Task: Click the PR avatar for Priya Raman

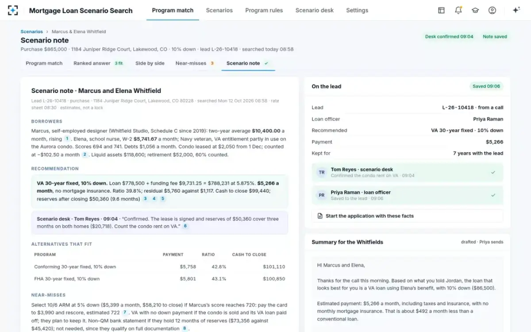Action: click(322, 195)
